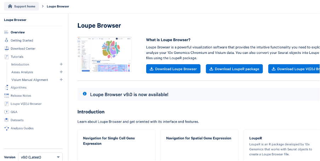Click the Overview sidebar icon
The image size is (320, 161).
pyautogui.click(x=6, y=32)
